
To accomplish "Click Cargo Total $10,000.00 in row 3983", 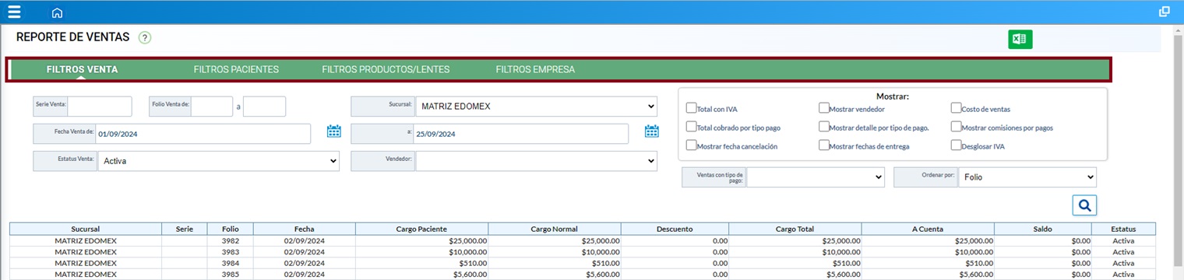I will pyautogui.click(x=795, y=252).
